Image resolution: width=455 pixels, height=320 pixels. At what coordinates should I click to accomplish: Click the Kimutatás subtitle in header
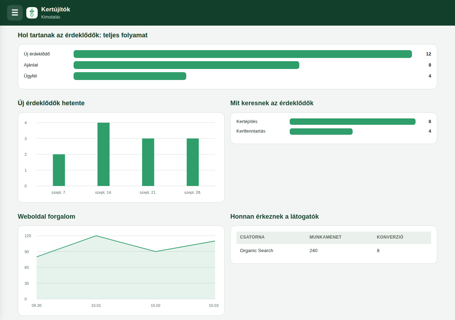click(x=51, y=17)
